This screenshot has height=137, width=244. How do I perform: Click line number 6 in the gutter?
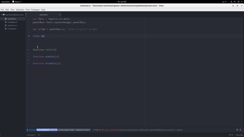point(29,36)
